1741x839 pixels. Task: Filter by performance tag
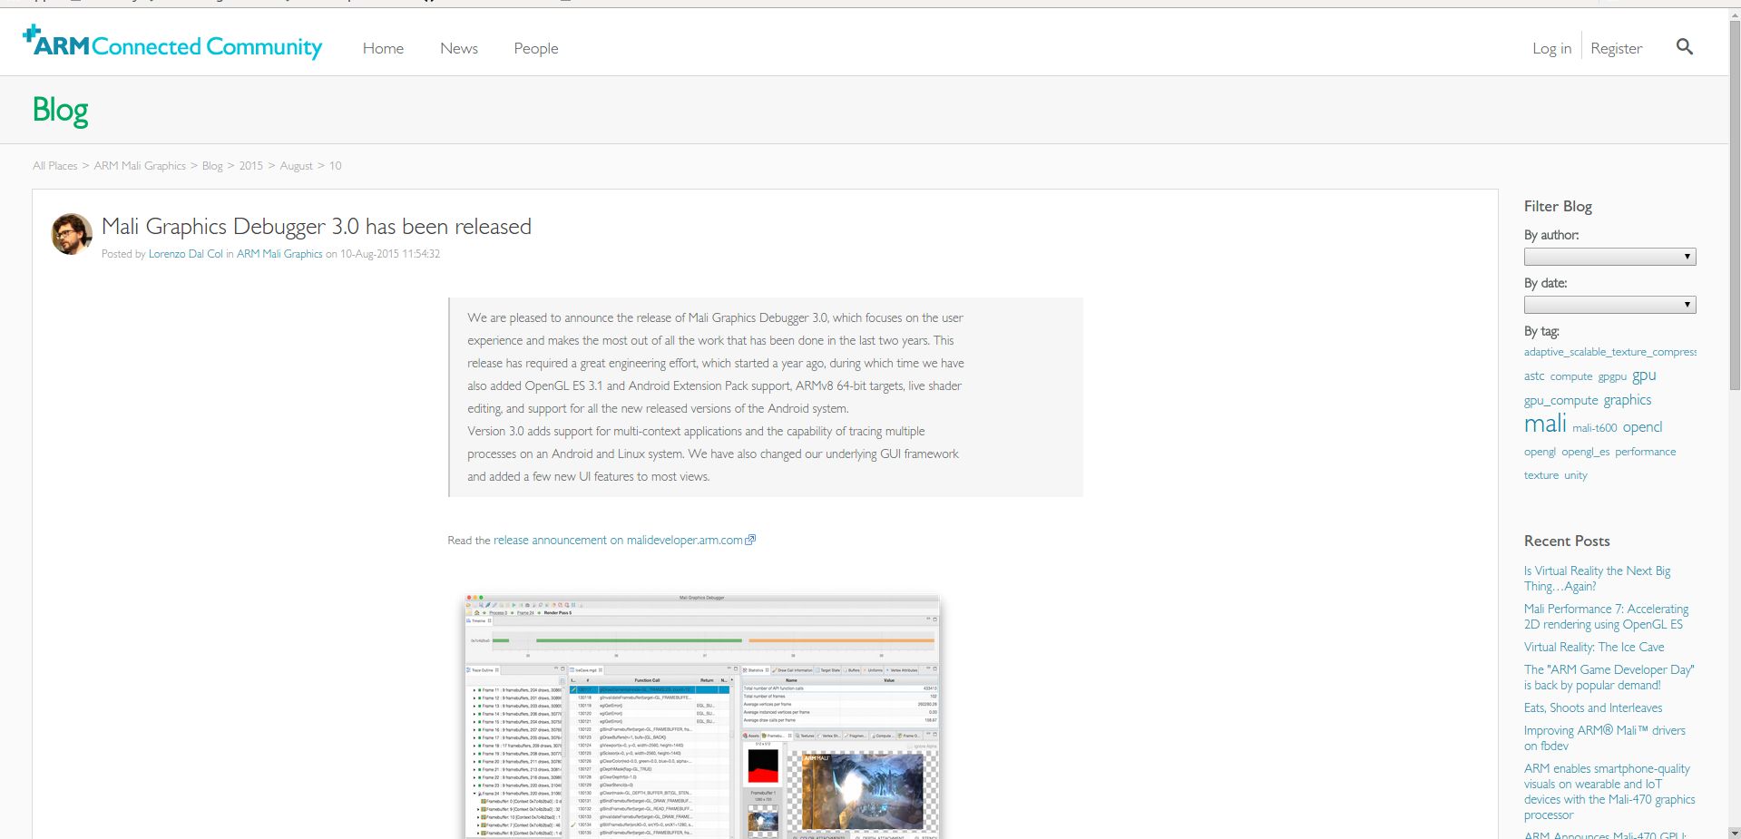tap(1646, 452)
